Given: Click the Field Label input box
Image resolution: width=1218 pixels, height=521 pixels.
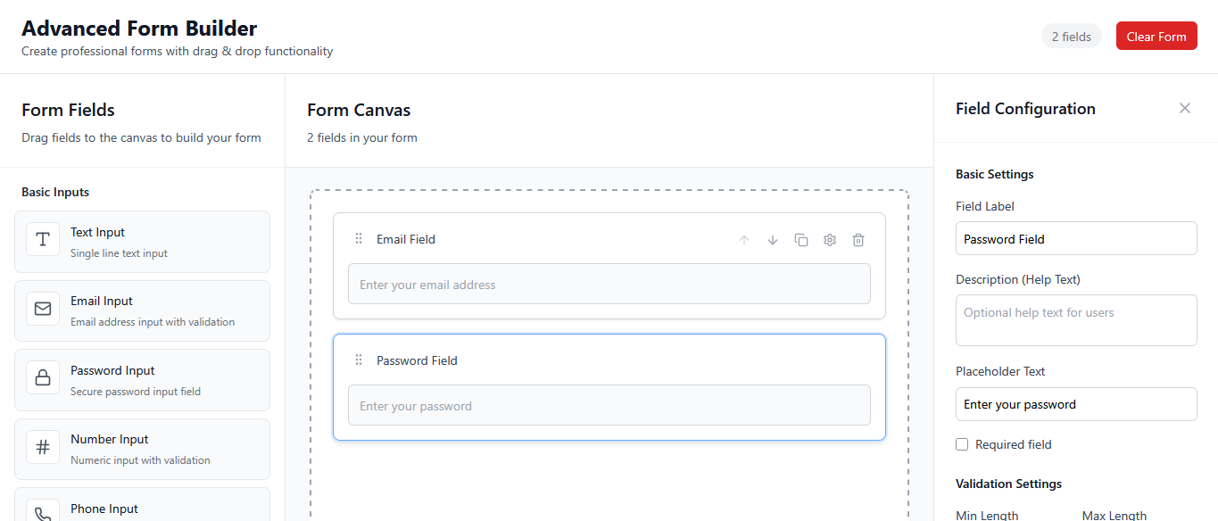Looking at the screenshot, I should [x=1075, y=238].
